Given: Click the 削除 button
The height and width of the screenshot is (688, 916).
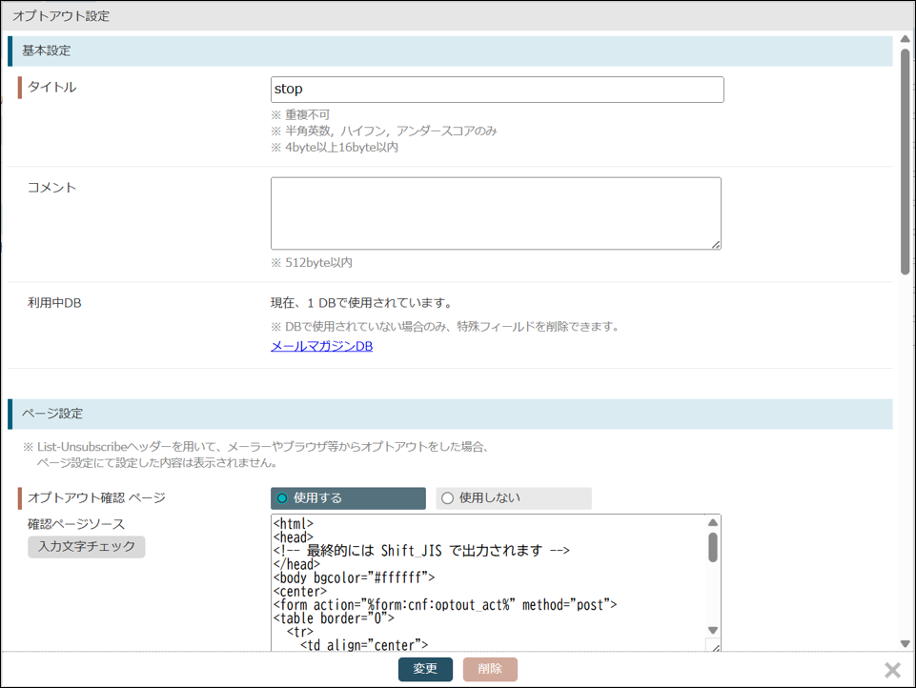Looking at the screenshot, I should 490,669.
